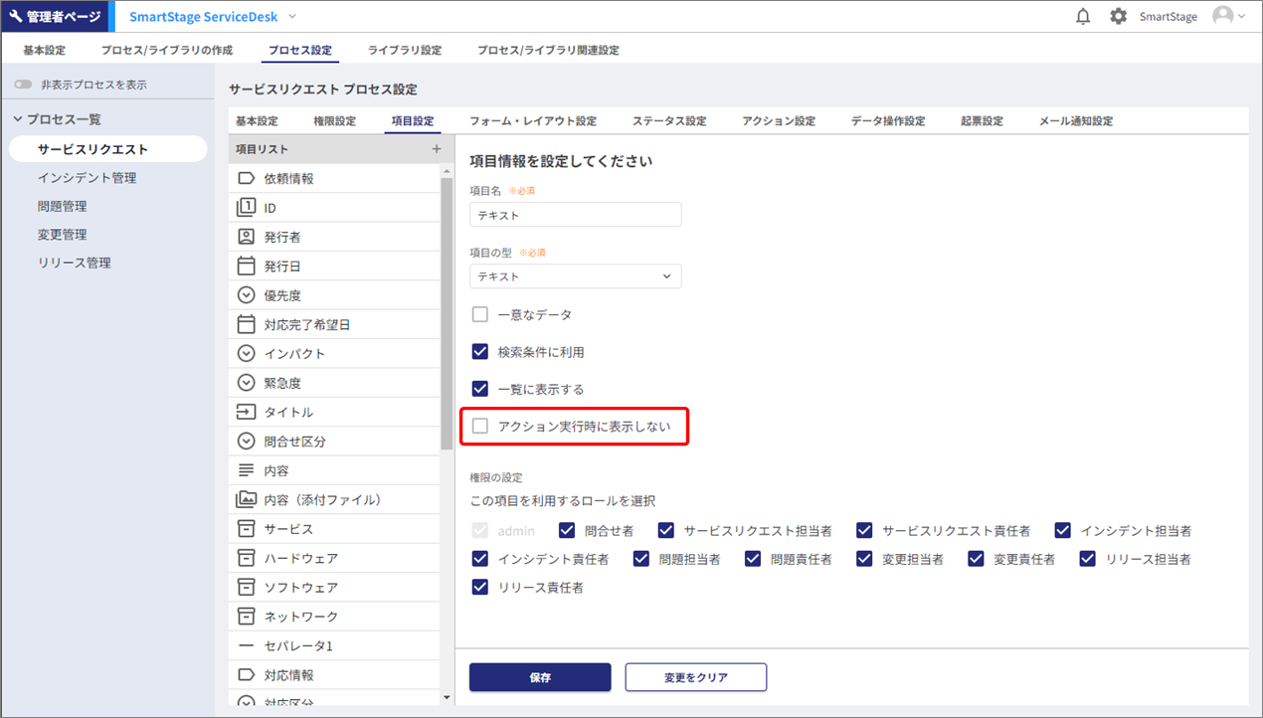Click the 発行日 calendar icon
1263x718 pixels.
[x=247, y=267]
